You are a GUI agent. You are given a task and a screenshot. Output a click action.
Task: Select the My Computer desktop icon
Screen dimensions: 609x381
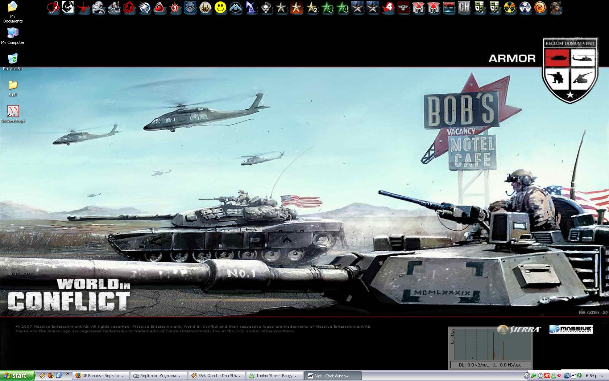13,36
